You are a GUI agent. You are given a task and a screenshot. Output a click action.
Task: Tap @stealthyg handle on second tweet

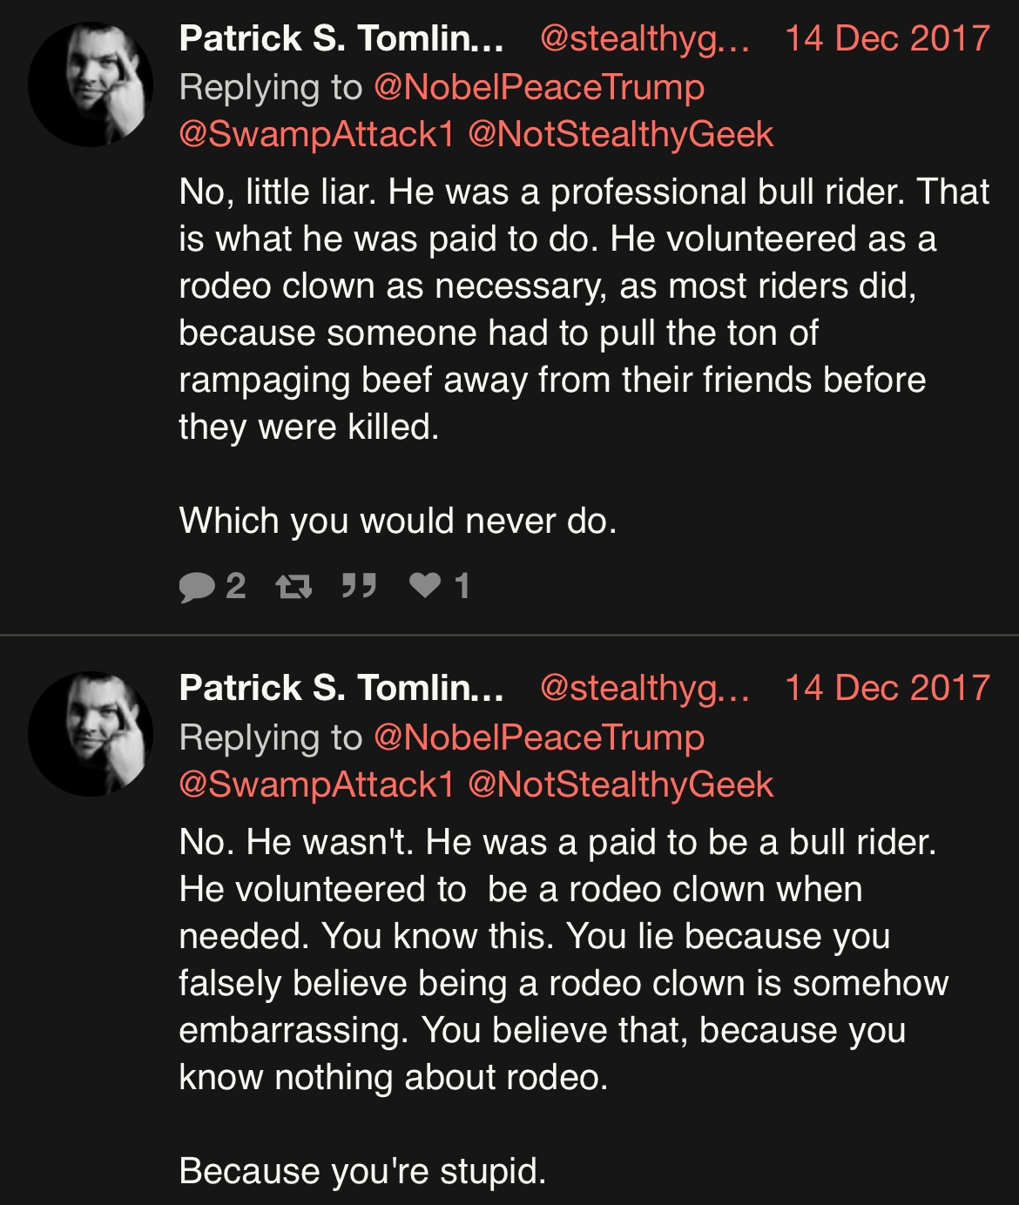tap(644, 689)
